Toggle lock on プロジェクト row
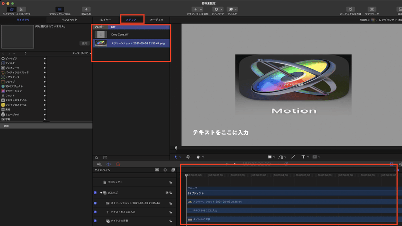 coord(171,182)
